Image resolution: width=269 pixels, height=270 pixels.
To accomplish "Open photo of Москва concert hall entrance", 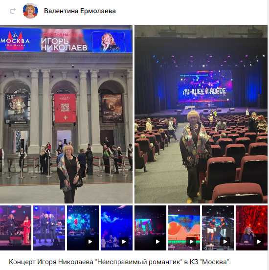I will pyautogui.click(x=66, y=114).
